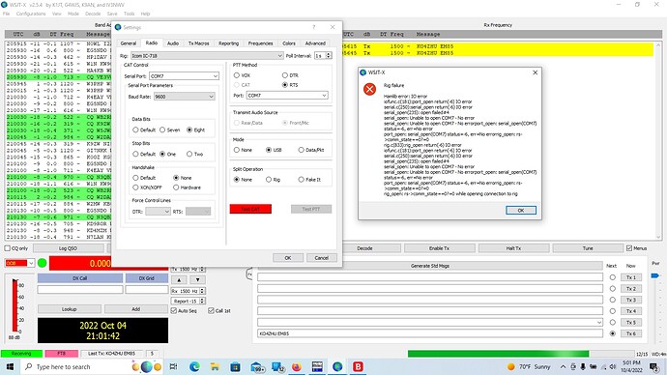This screenshot has height=375, width=667.
Task: Click the Halt Tx button
Action: pos(513,248)
